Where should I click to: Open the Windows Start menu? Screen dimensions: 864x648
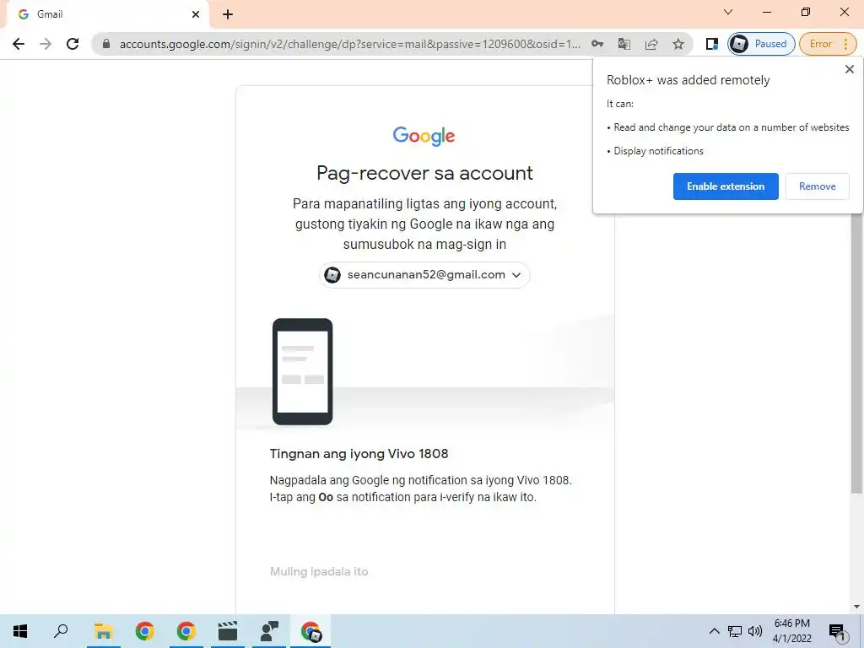[x=20, y=631]
